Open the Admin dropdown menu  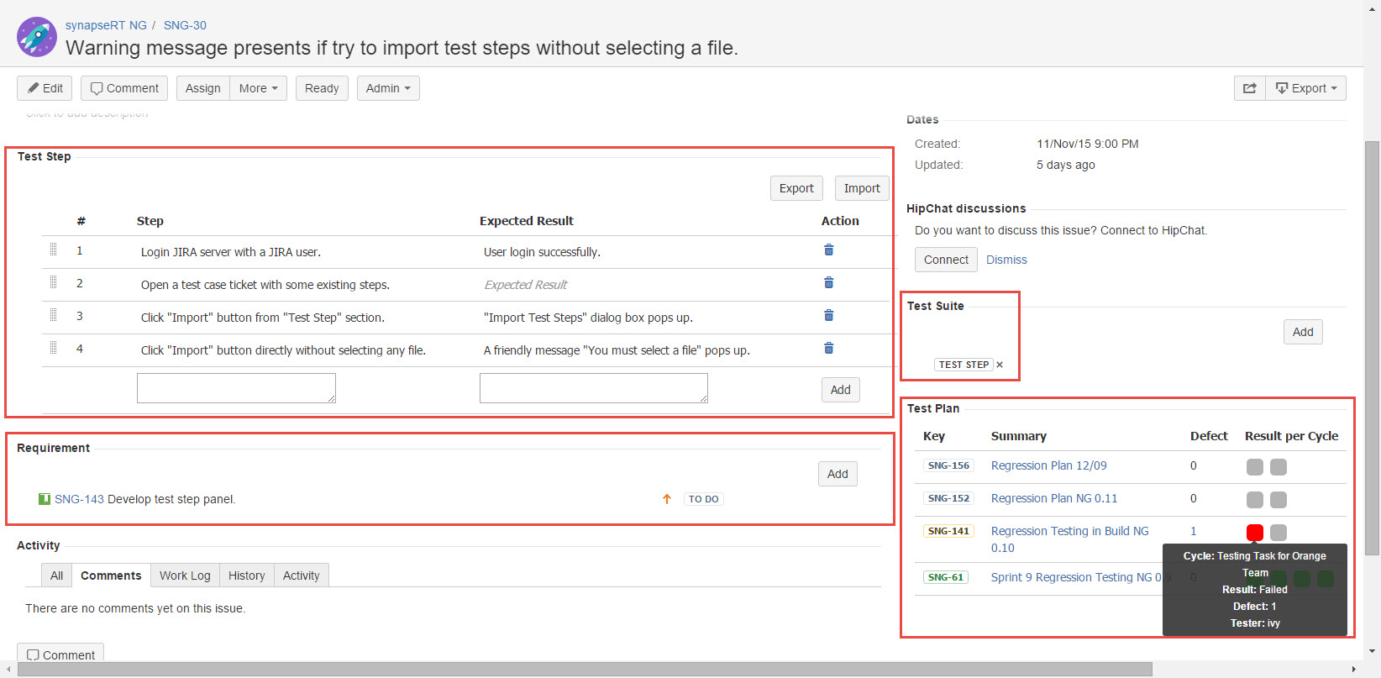(388, 88)
